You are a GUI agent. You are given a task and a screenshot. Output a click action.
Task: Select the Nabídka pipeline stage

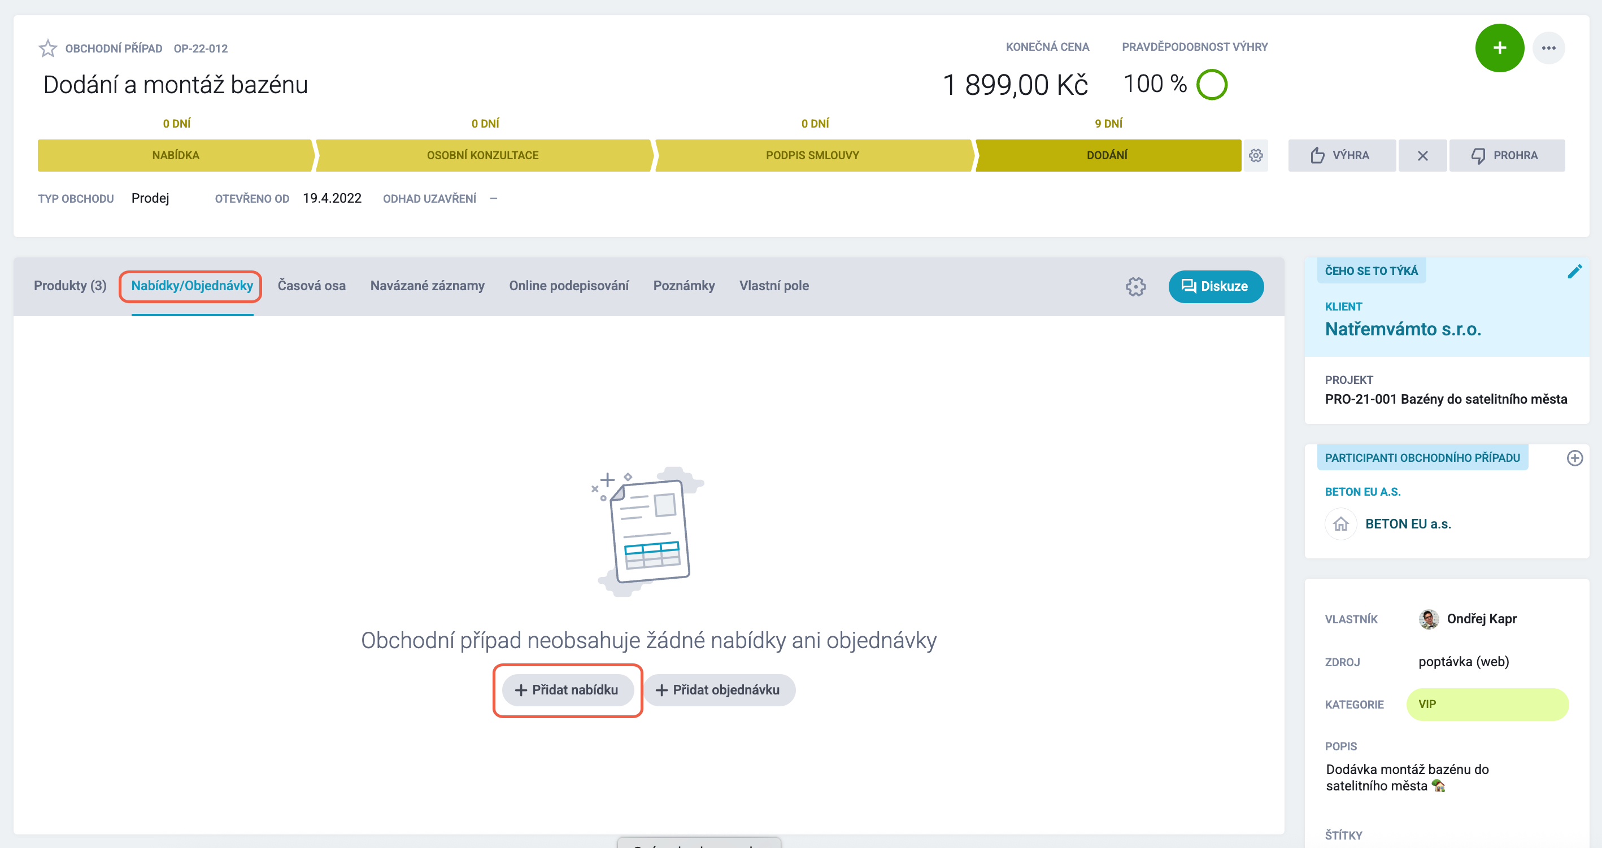[x=175, y=155]
